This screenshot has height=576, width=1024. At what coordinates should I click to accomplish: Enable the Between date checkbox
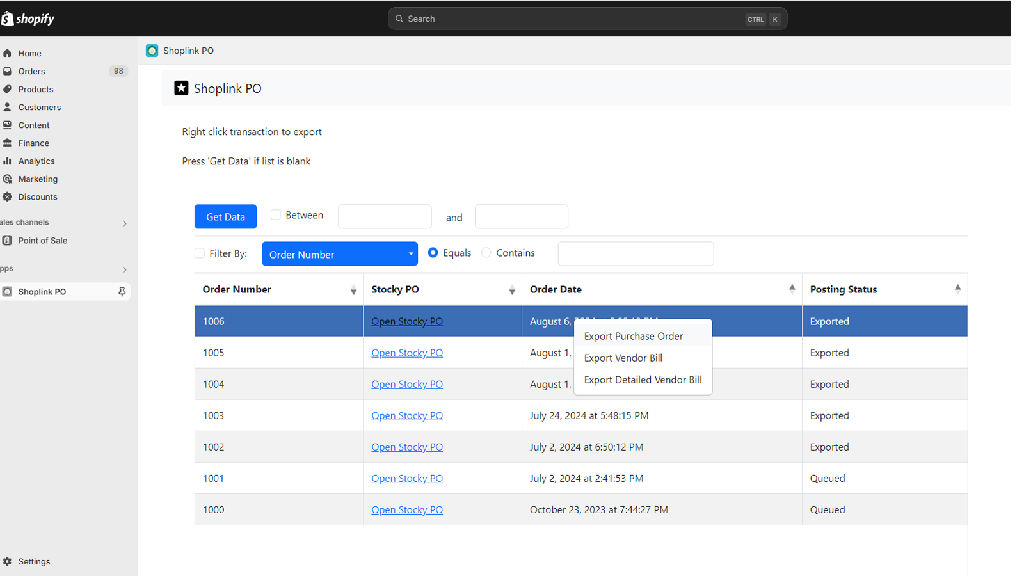click(x=276, y=214)
